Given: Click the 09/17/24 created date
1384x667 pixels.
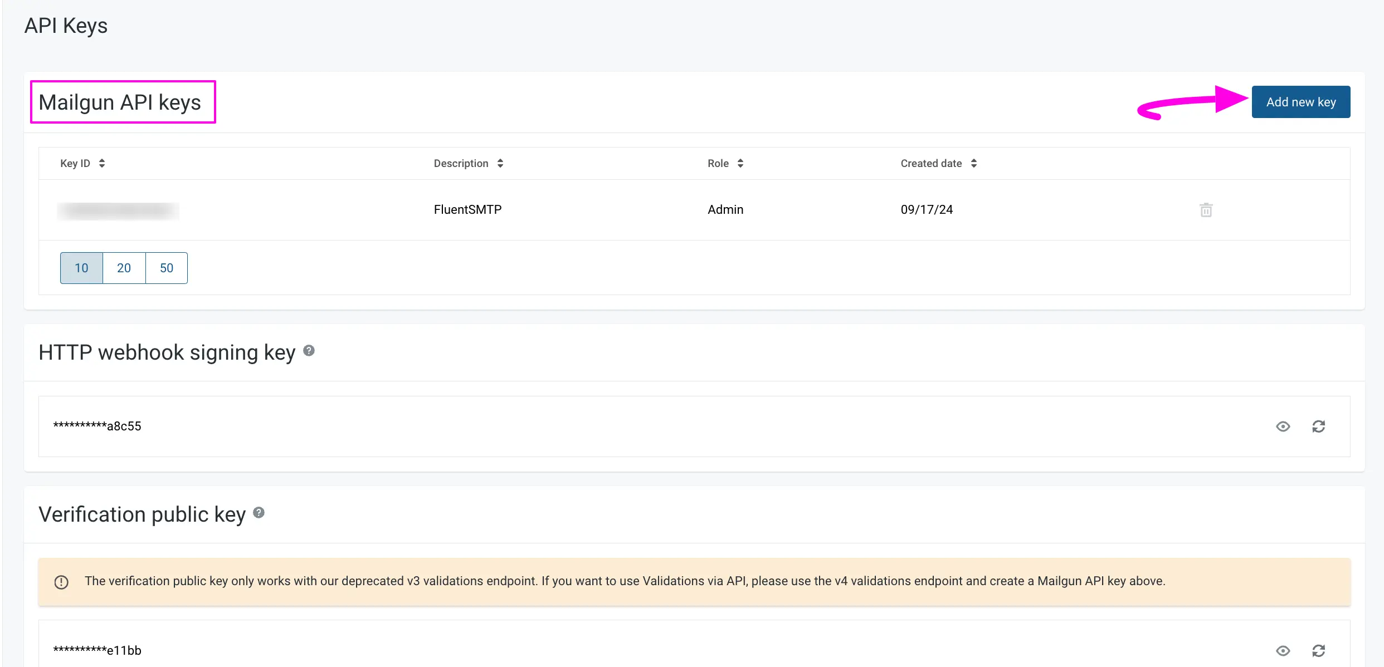Looking at the screenshot, I should point(927,209).
